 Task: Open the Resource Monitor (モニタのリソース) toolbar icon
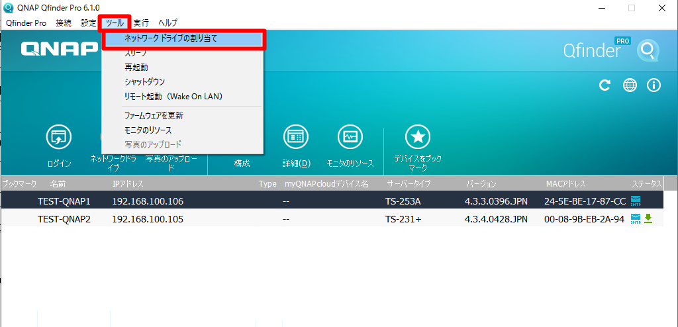coord(350,137)
